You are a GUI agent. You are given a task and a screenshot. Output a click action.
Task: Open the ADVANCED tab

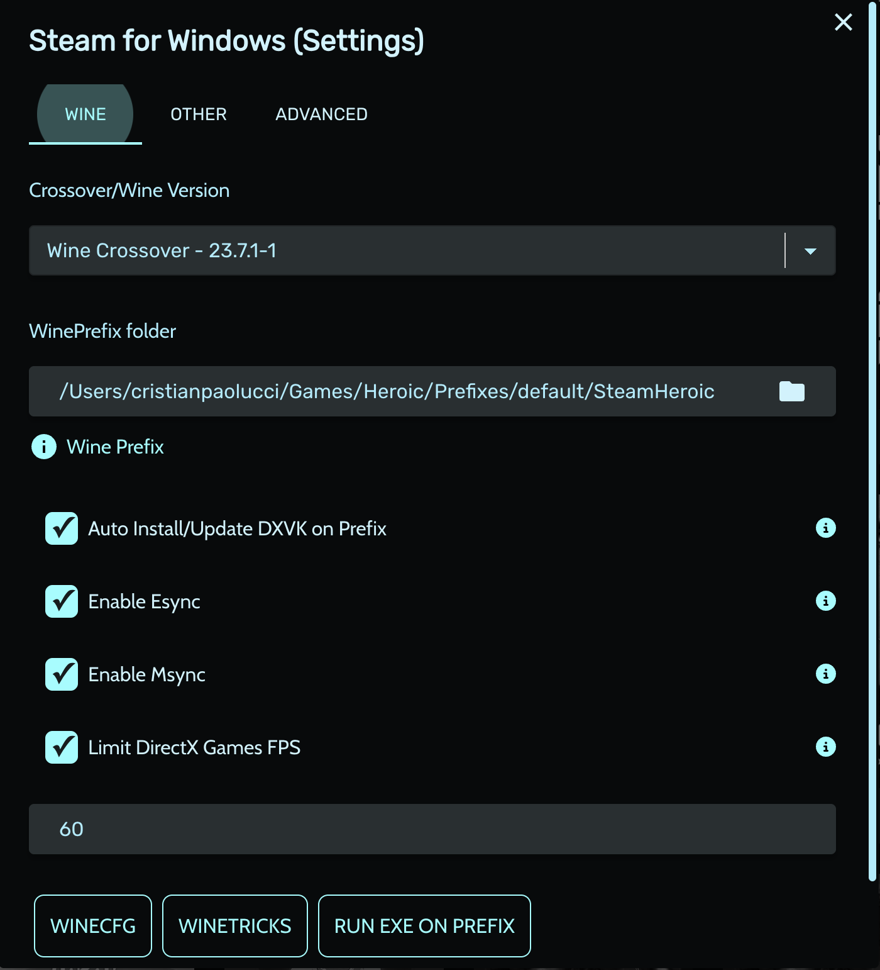coord(321,114)
